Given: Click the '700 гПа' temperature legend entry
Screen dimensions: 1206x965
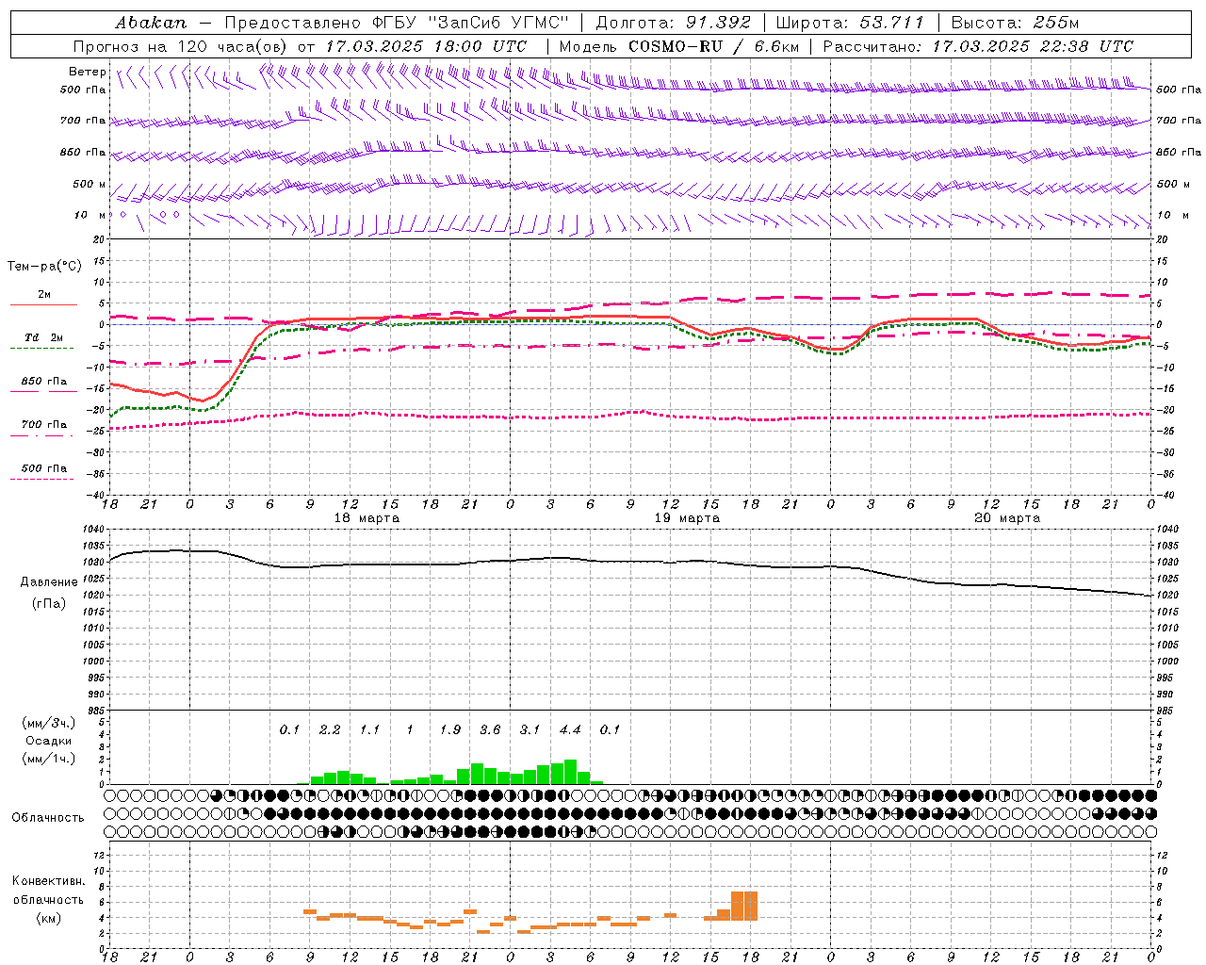Looking at the screenshot, I should tap(44, 428).
